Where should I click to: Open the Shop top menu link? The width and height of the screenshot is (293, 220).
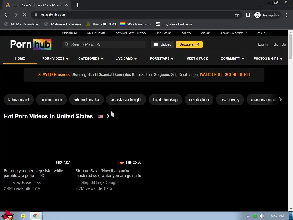[205, 33]
